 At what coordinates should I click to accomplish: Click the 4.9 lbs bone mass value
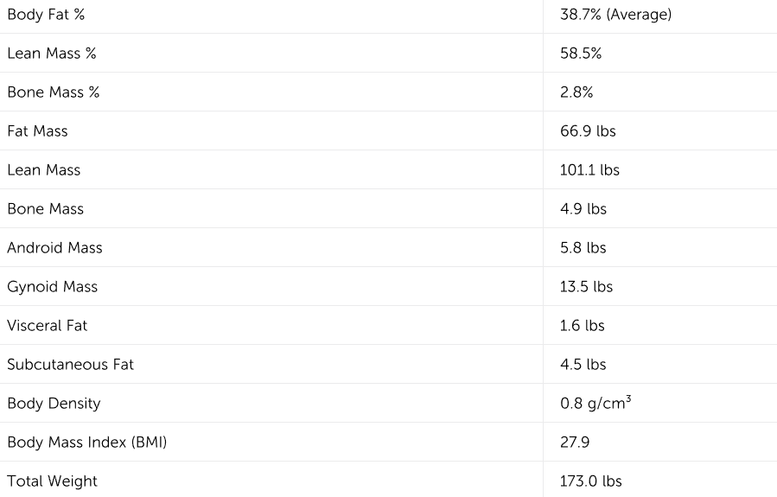click(x=583, y=208)
